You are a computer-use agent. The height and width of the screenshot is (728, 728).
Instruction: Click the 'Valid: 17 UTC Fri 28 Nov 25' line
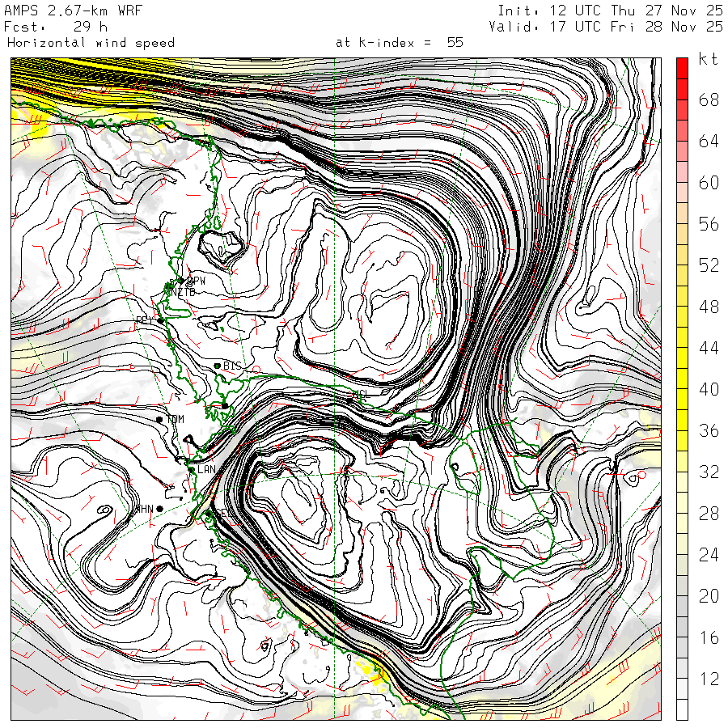[605, 27]
